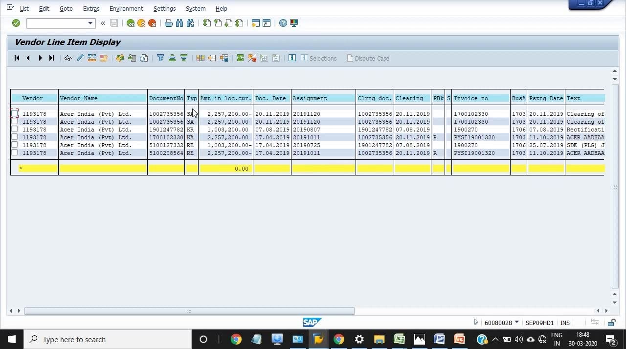Click the blue Information icon
This screenshot has width=626, height=349.
292,58
